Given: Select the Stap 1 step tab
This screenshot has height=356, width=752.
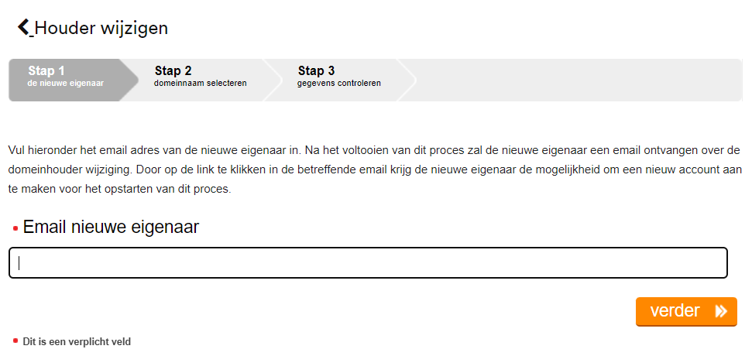Looking at the screenshot, I should click(x=46, y=71).
